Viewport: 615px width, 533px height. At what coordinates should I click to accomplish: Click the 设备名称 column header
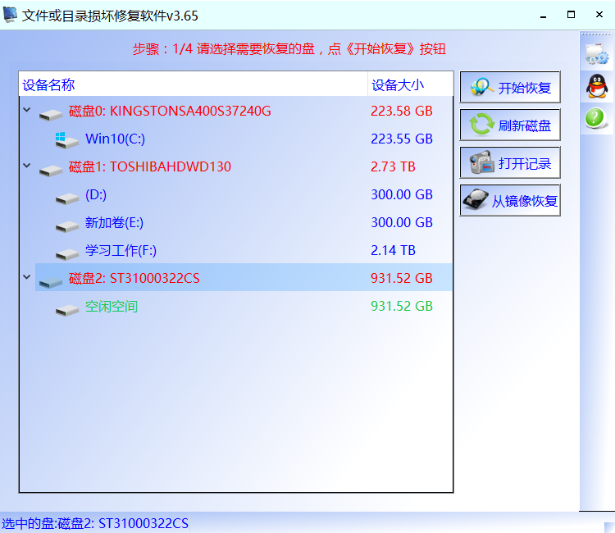[194, 84]
